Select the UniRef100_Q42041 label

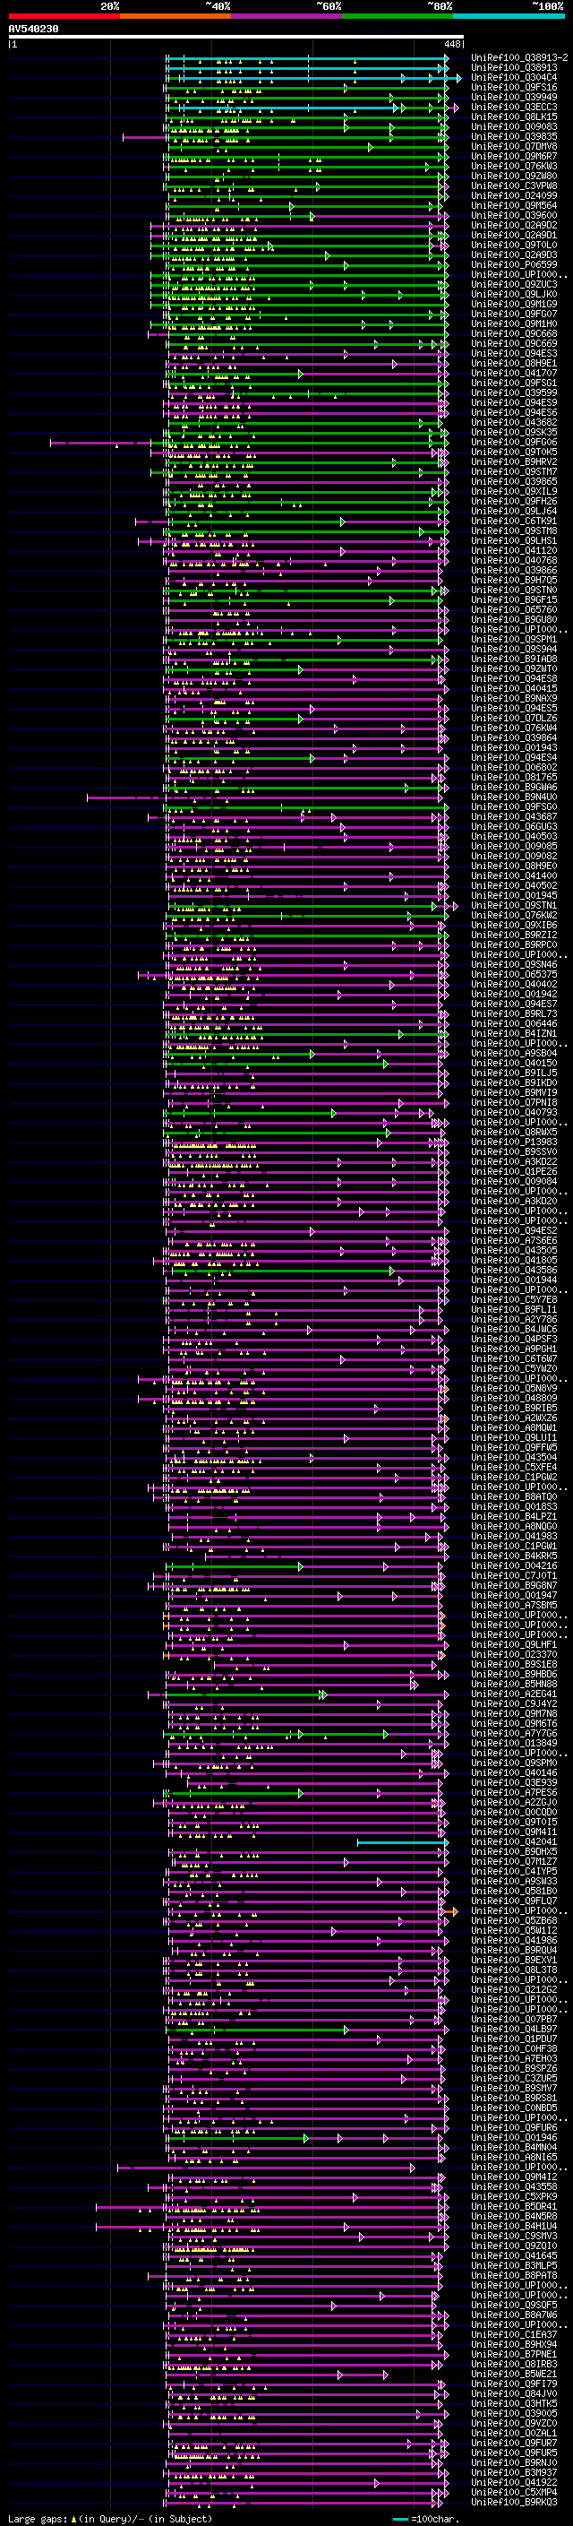(513, 1841)
